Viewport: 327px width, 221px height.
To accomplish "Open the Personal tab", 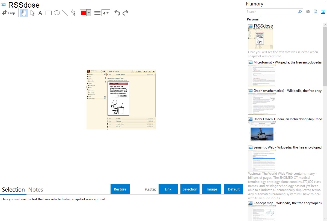I will pos(253,19).
